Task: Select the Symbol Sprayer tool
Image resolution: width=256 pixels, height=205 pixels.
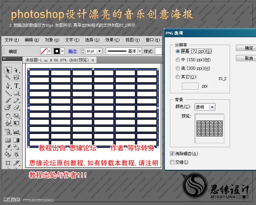Action: (x=8, y=132)
